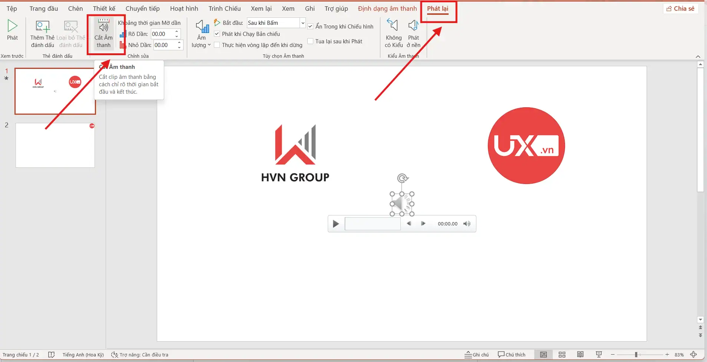Open the Bắt đầu dropdown list

pyautogui.click(x=303, y=23)
